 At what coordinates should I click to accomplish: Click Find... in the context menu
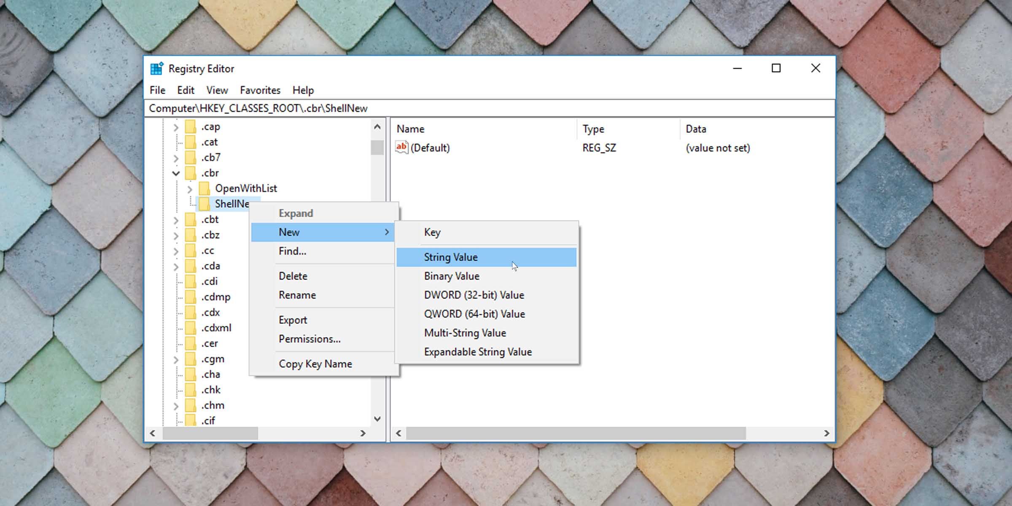(x=323, y=251)
